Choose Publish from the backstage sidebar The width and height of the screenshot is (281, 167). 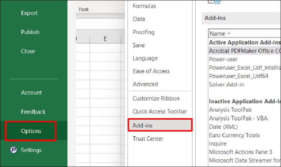coord(30,32)
